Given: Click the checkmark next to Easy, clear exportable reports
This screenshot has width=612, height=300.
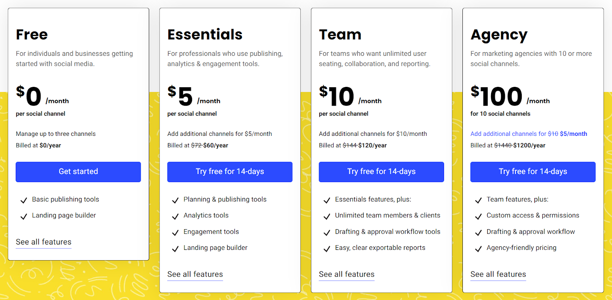Looking at the screenshot, I should coord(327,248).
